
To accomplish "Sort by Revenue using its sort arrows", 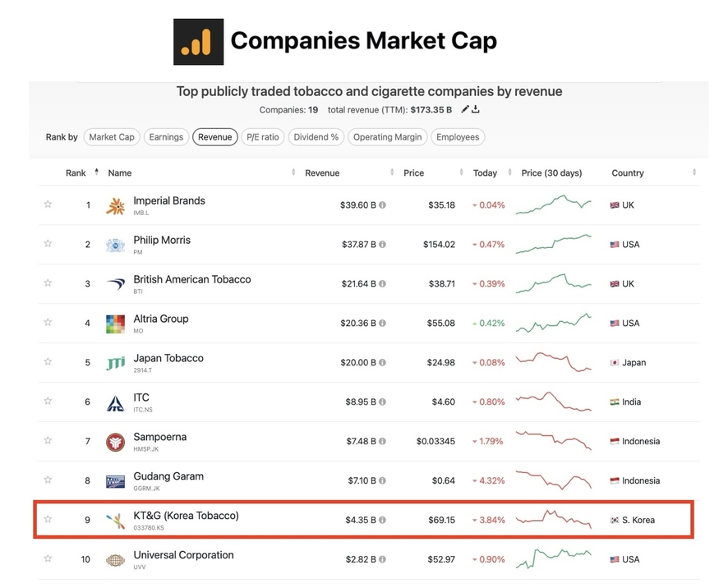I will pos(392,172).
